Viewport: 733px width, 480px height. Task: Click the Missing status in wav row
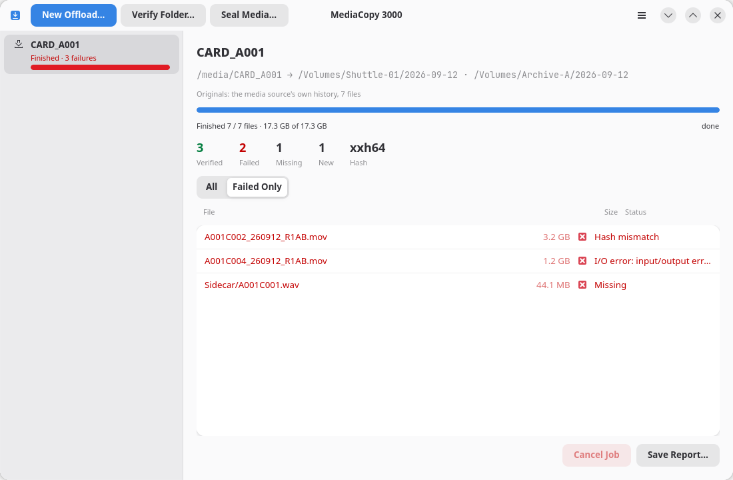pyautogui.click(x=610, y=285)
